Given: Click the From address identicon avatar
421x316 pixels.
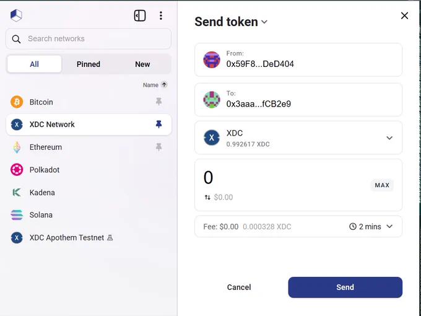Looking at the screenshot, I should pyautogui.click(x=212, y=59).
